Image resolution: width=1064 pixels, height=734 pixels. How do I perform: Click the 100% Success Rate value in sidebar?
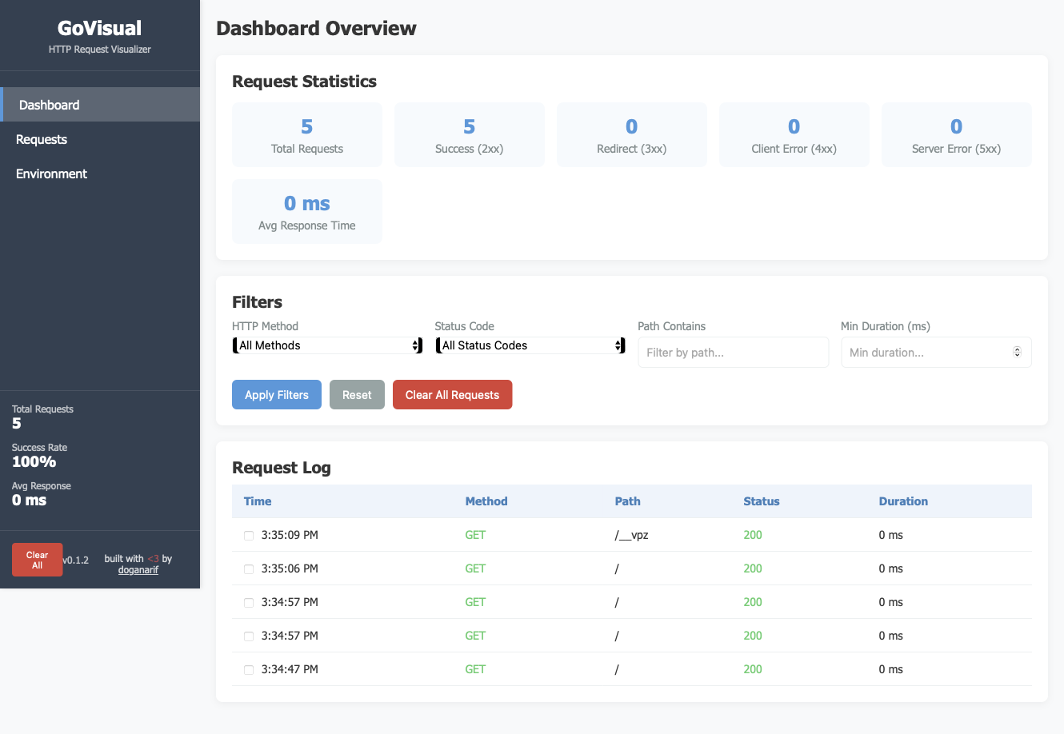click(34, 461)
